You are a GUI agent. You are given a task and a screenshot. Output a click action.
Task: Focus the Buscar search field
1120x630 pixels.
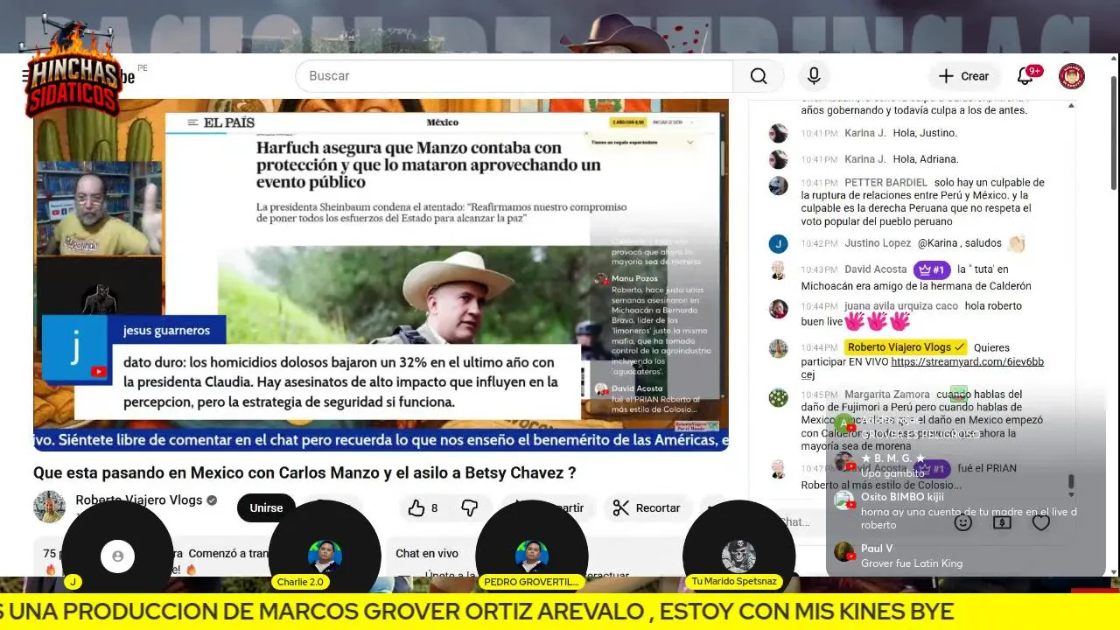point(514,76)
